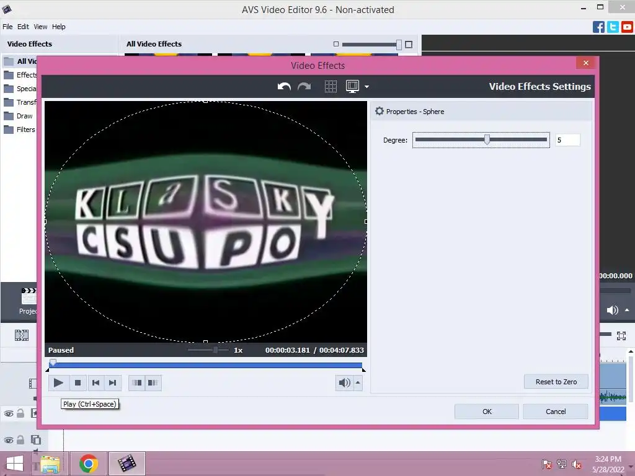Screen dimensions: 635x476
Task: Click the storyboard film strip icon
Action: [x=22, y=335]
